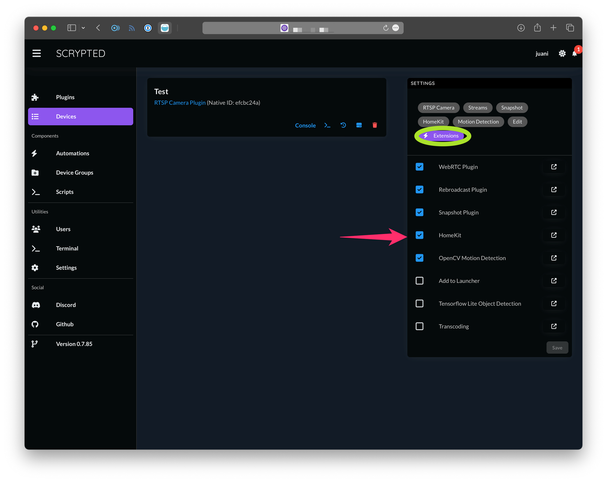Click the juani username
This screenshot has height=482, width=607.
tap(542, 53)
